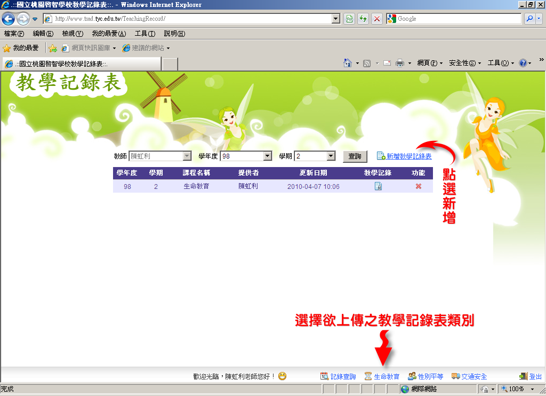Viewport: 546px width, 396px height.
Task: Click the Home icon in command bar
Action: [x=348, y=63]
